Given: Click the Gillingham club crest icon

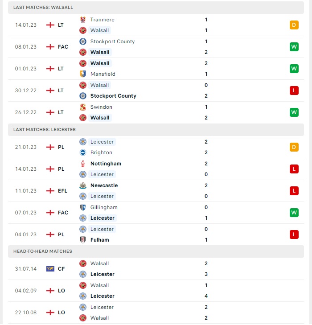Looking at the screenshot, I should coord(83,207).
